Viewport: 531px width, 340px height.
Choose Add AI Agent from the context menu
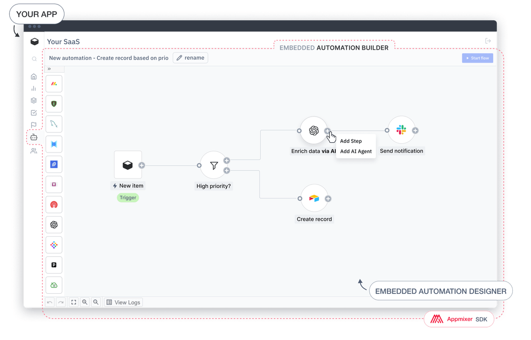(x=355, y=151)
